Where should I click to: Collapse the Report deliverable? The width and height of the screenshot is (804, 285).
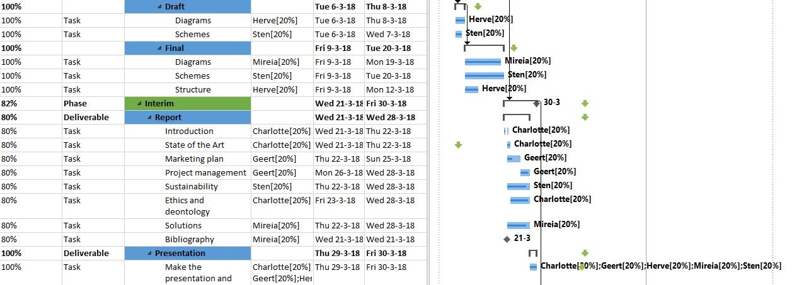click(x=149, y=118)
